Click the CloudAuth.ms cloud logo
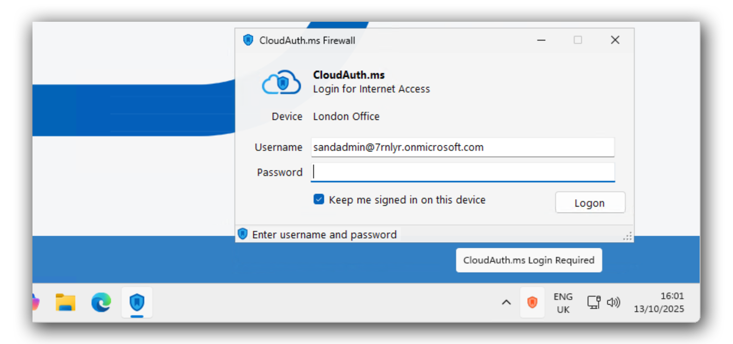Image resolution: width=733 pixels, height=344 pixels. click(281, 82)
